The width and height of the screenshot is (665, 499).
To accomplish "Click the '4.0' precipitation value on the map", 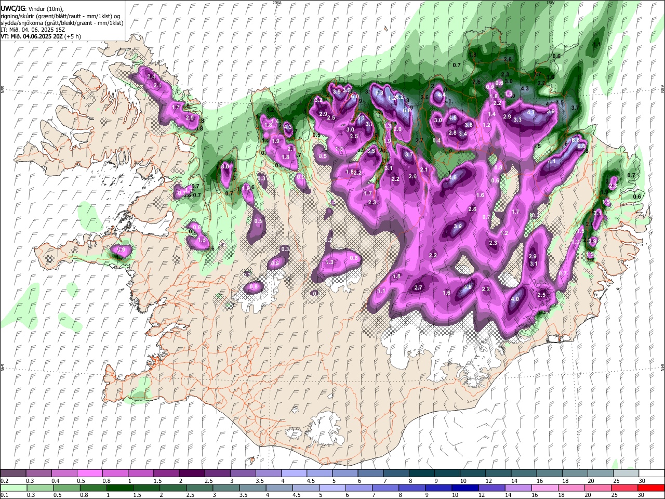I will pos(515,299).
